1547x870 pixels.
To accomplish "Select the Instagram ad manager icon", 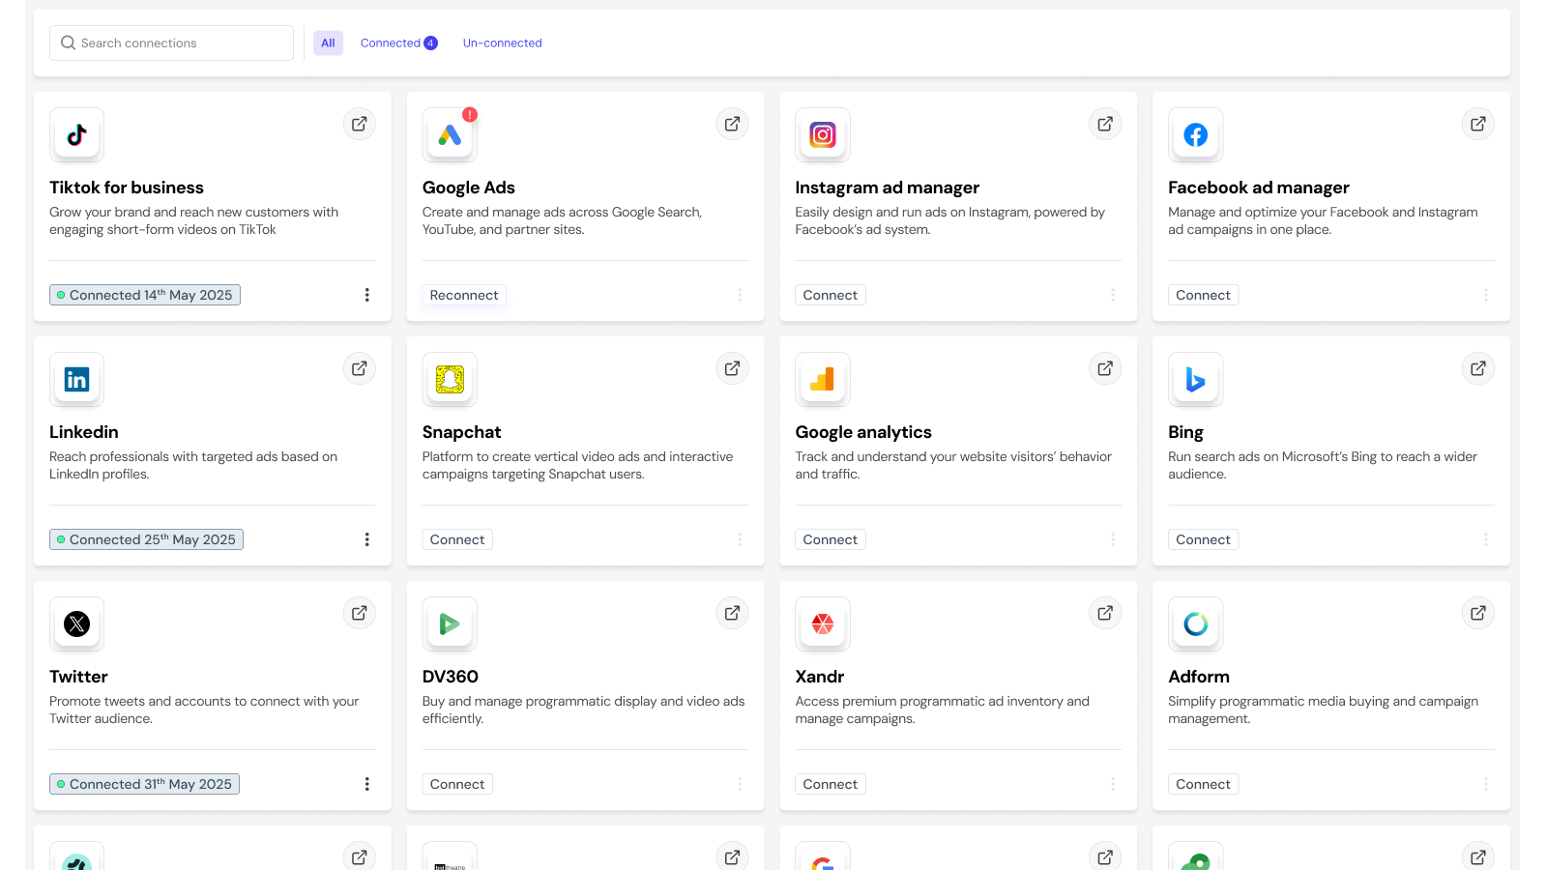I will (x=822, y=135).
